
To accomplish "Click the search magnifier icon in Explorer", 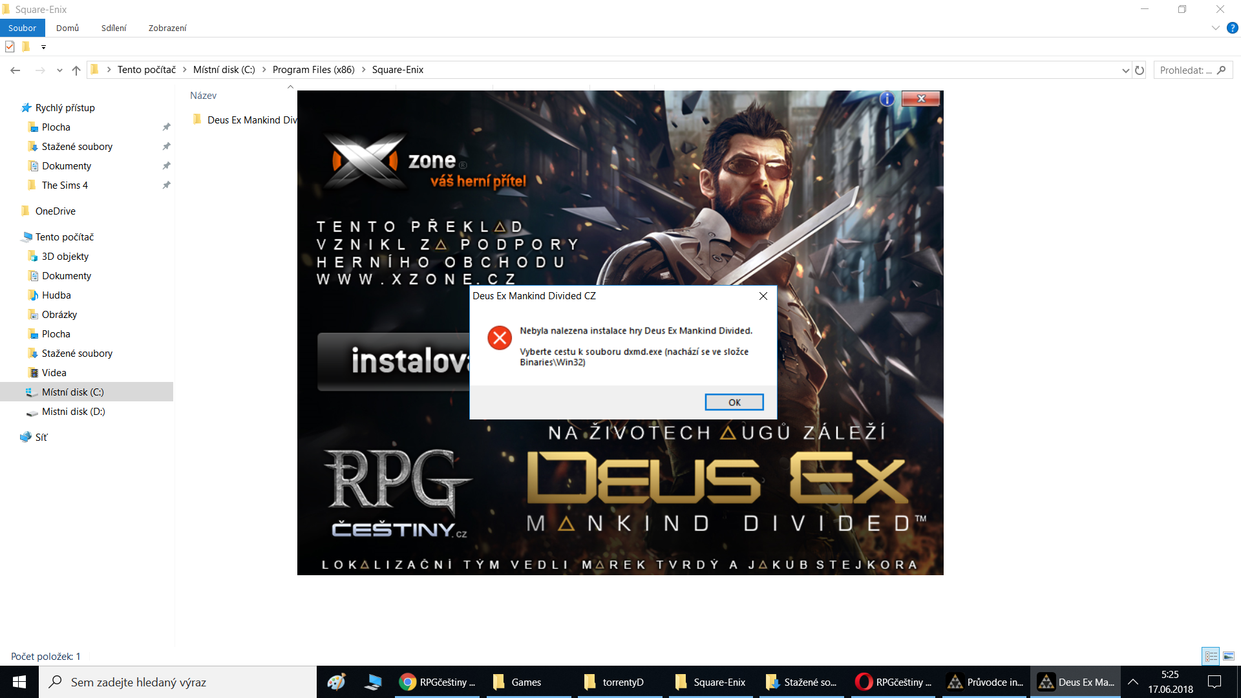I will pos(1221,70).
